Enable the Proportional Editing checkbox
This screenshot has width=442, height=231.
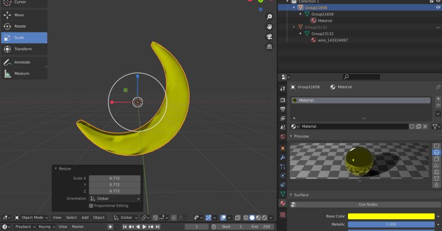coord(91,206)
